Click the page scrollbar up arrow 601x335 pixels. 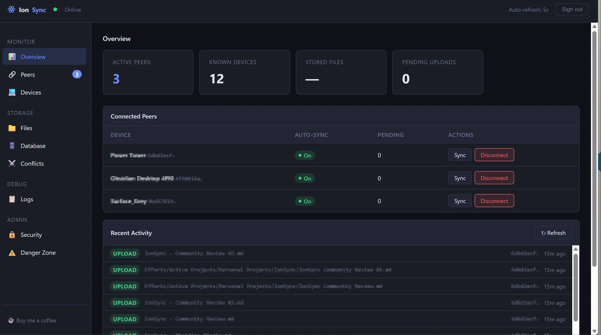594,26
